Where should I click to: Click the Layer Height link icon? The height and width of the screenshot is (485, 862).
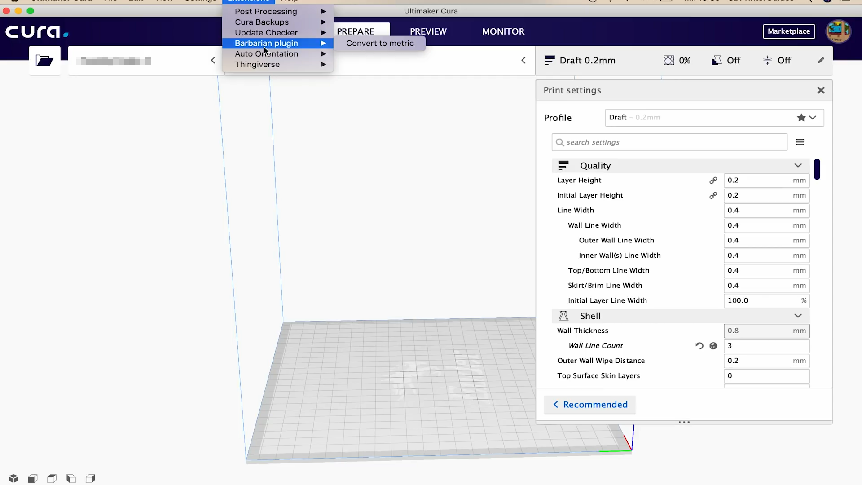(713, 181)
